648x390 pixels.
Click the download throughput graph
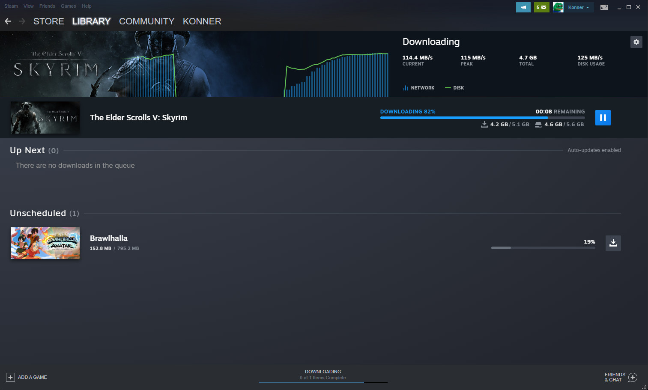336,75
